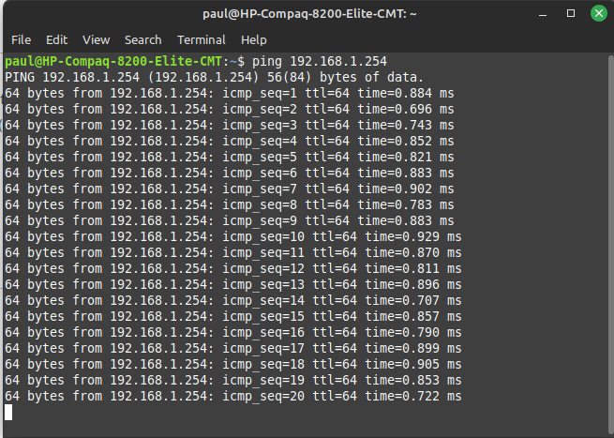Click the icmp_seq=10 time=0.929 line
Viewport: 614px width, 438px height.
[x=232, y=236]
